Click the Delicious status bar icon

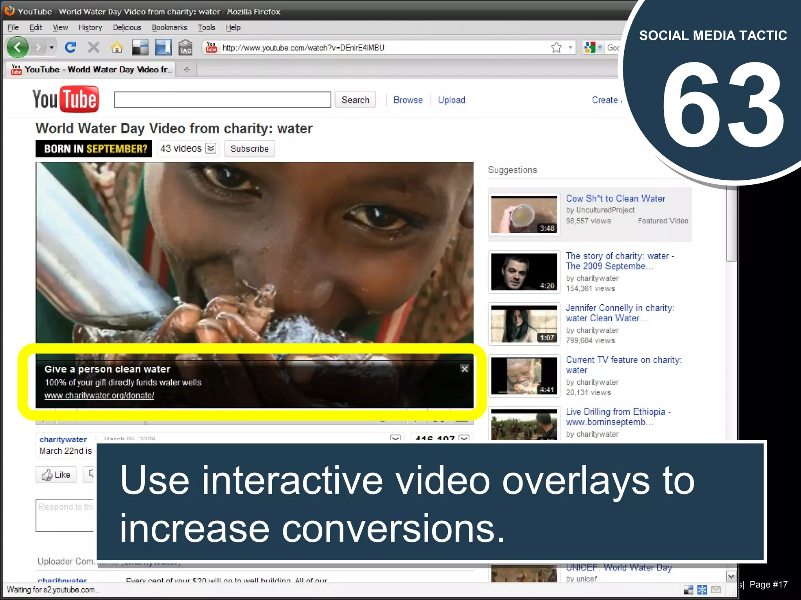pos(688,590)
